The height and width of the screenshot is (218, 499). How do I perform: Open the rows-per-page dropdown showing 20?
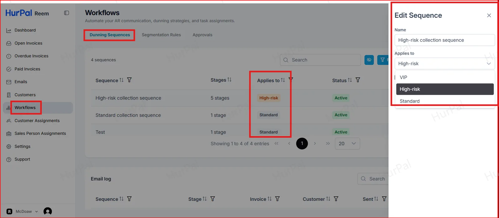[x=347, y=143]
